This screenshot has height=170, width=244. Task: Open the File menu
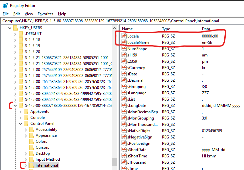(x=6, y=14)
